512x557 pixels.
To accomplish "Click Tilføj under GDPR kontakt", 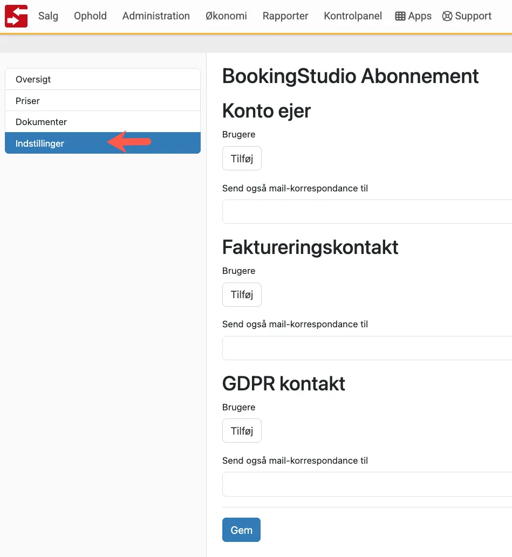I will pos(241,430).
